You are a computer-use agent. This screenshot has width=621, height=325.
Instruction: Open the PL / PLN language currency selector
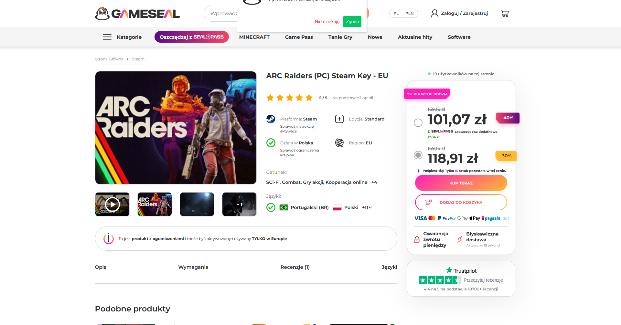[403, 13]
